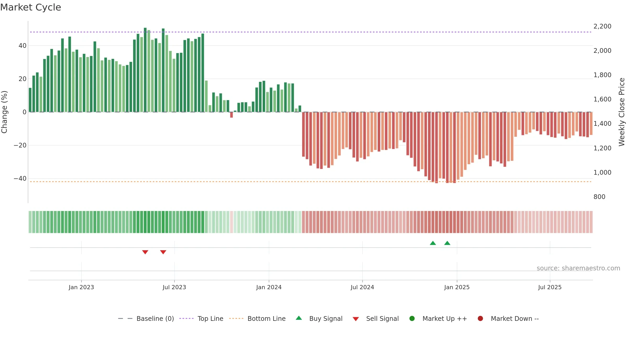The image size is (629, 353).
Task: Click the −20 tick on the Change axis
Action: (x=20, y=145)
